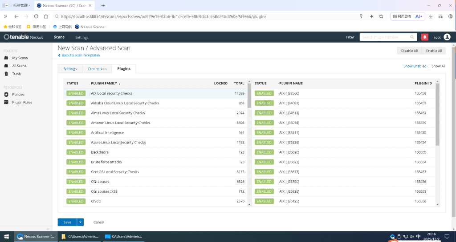Click the My Scans folder icon
The width and height of the screenshot is (456, 242).
coord(6,58)
